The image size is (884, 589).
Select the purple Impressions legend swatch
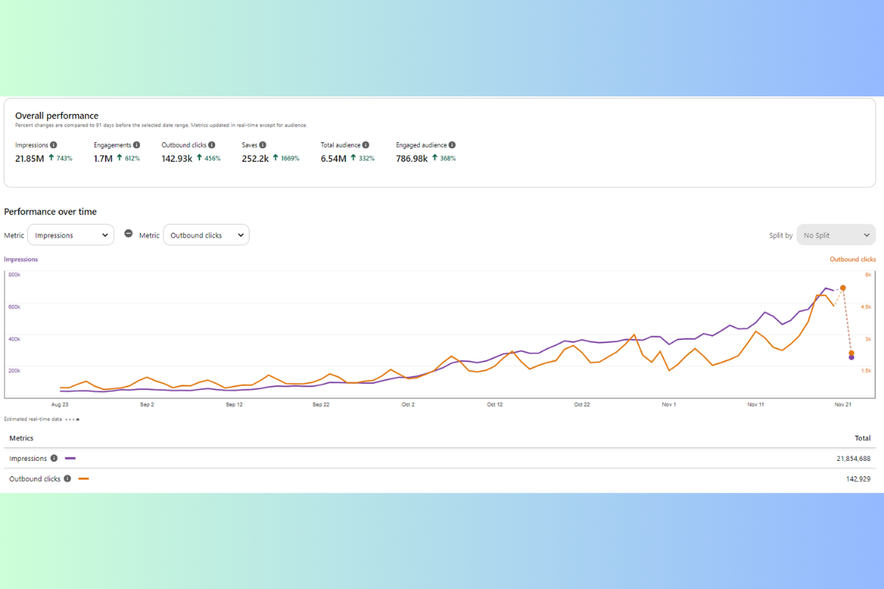tap(70, 458)
